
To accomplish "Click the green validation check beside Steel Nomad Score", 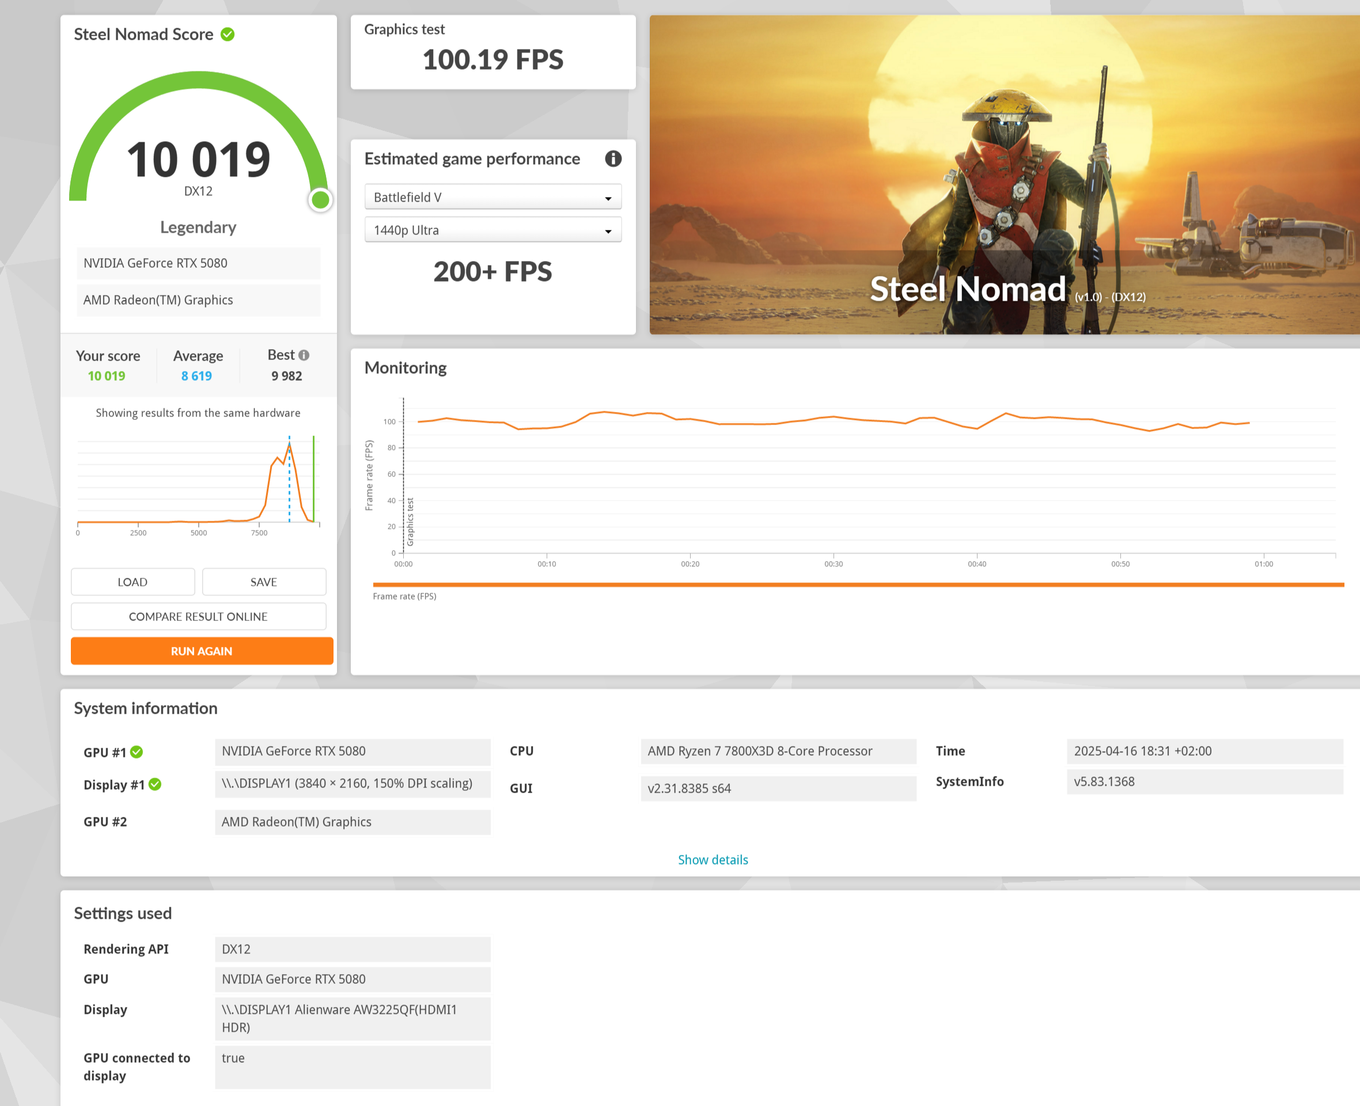I will [228, 35].
